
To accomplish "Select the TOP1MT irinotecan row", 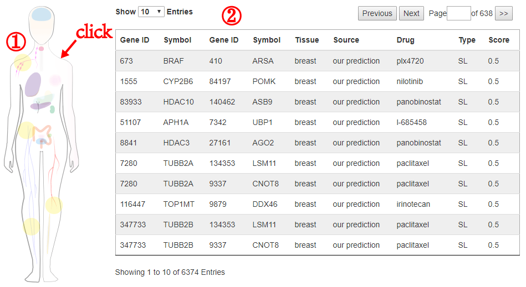I will [318, 204].
